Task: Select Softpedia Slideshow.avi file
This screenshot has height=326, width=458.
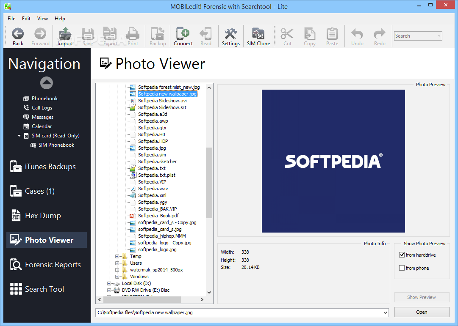Action: [162, 101]
